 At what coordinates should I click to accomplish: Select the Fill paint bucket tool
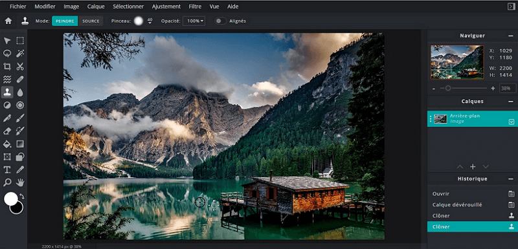click(7, 144)
